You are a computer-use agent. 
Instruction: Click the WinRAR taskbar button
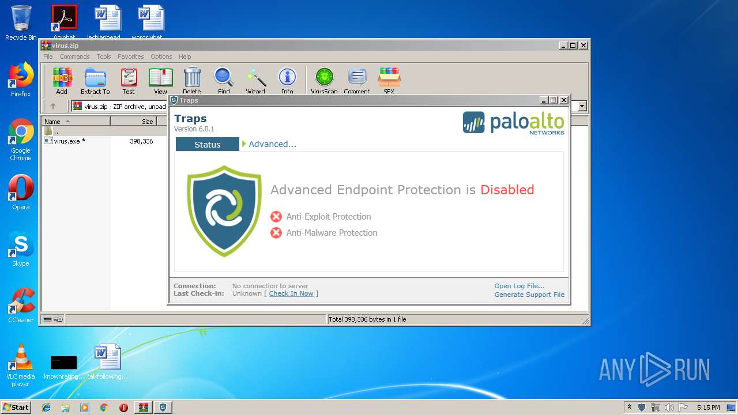coord(143,408)
